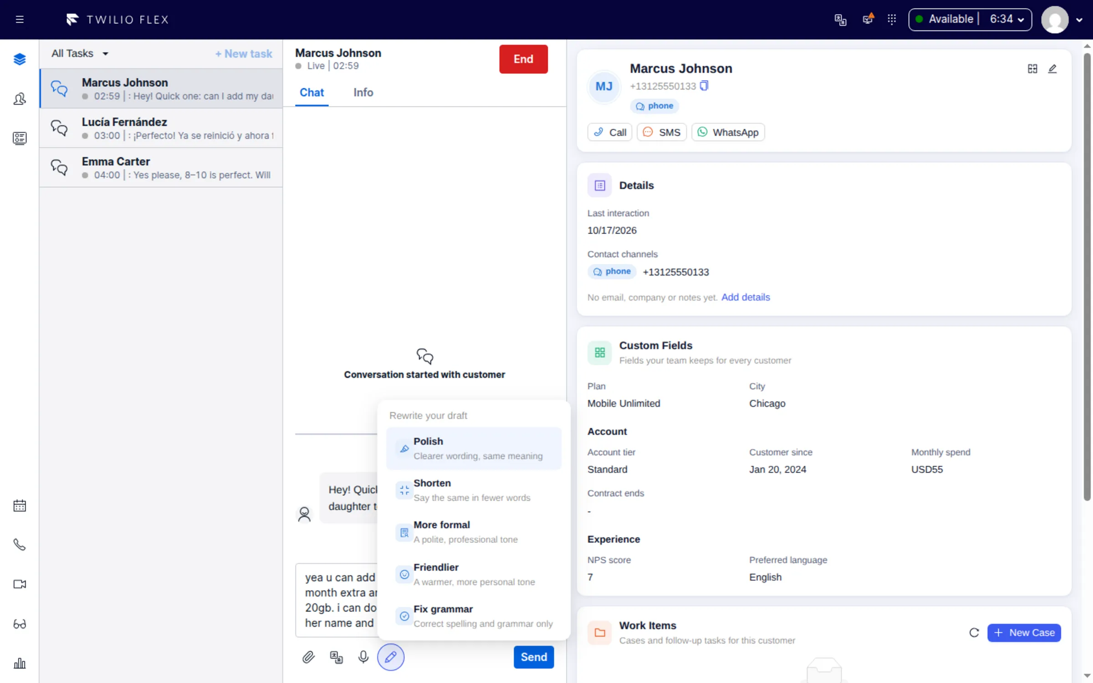
Task: Select the Lucía Fernández task
Action: tap(161, 128)
